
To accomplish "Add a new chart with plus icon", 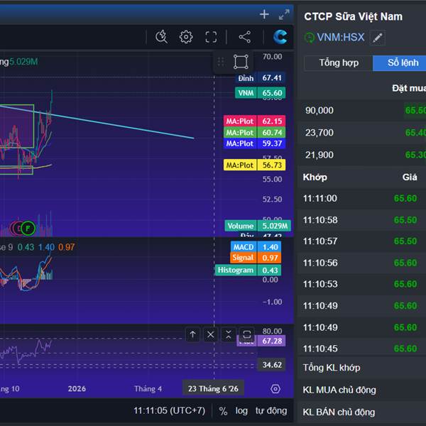I will (264, 14).
